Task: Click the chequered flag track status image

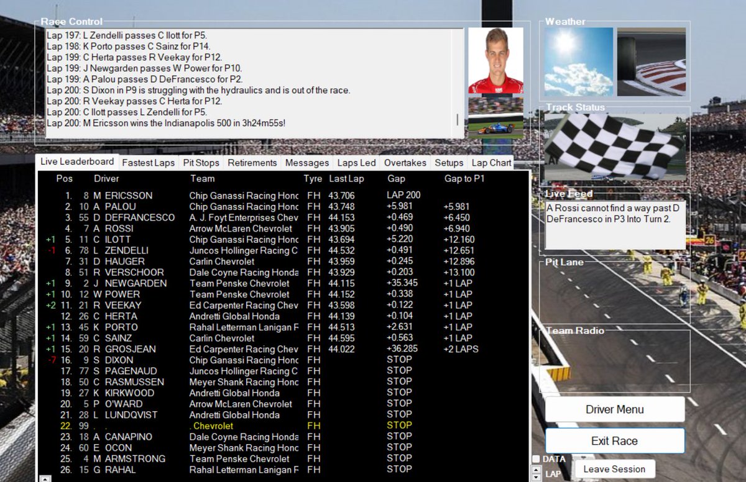Action: [615, 147]
